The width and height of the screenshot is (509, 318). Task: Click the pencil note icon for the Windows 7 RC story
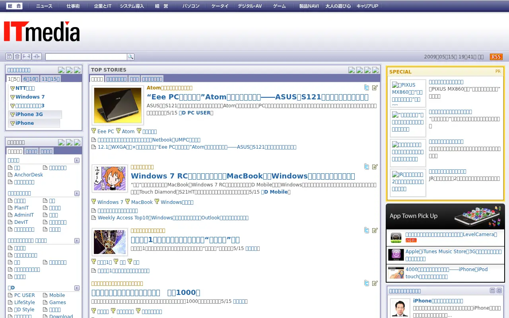click(375, 167)
